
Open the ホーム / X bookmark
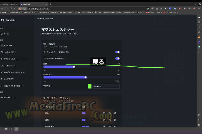(140, 13)
